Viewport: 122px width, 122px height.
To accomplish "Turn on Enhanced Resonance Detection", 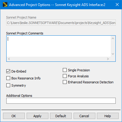I will 65,82.
